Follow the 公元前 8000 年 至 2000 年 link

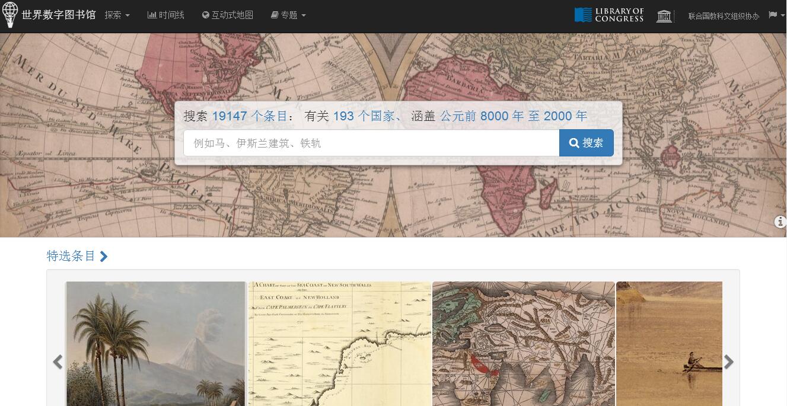(x=513, y=116)
